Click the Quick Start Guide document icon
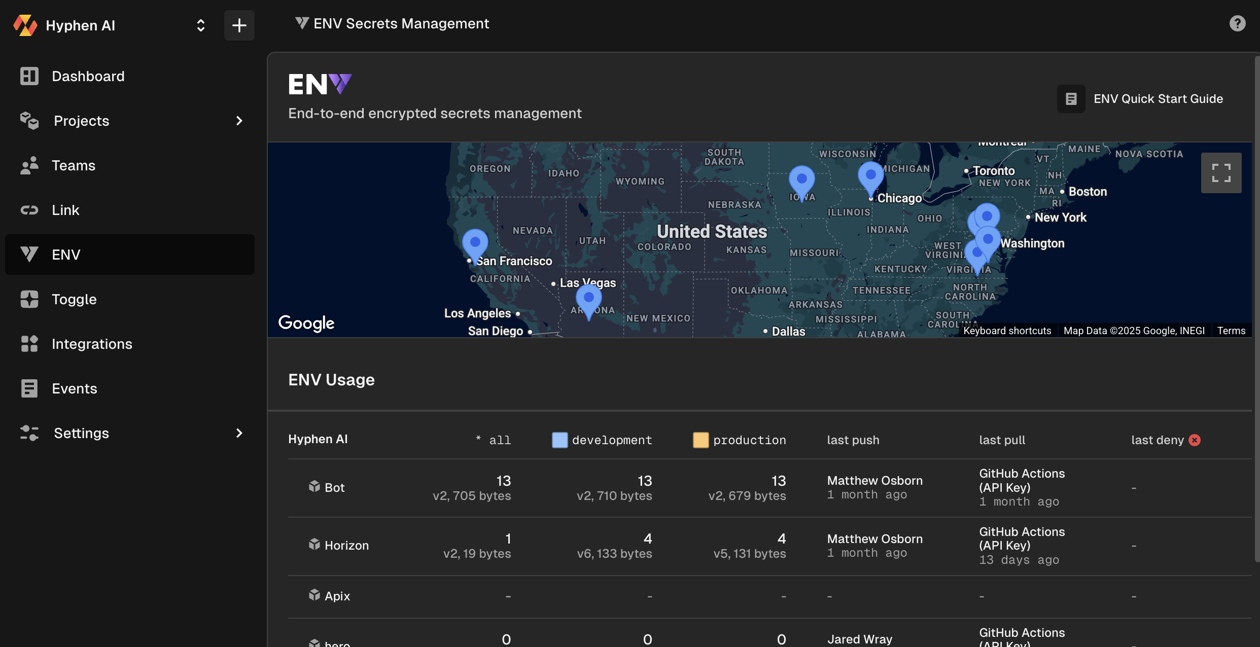 click(1071, 99)
